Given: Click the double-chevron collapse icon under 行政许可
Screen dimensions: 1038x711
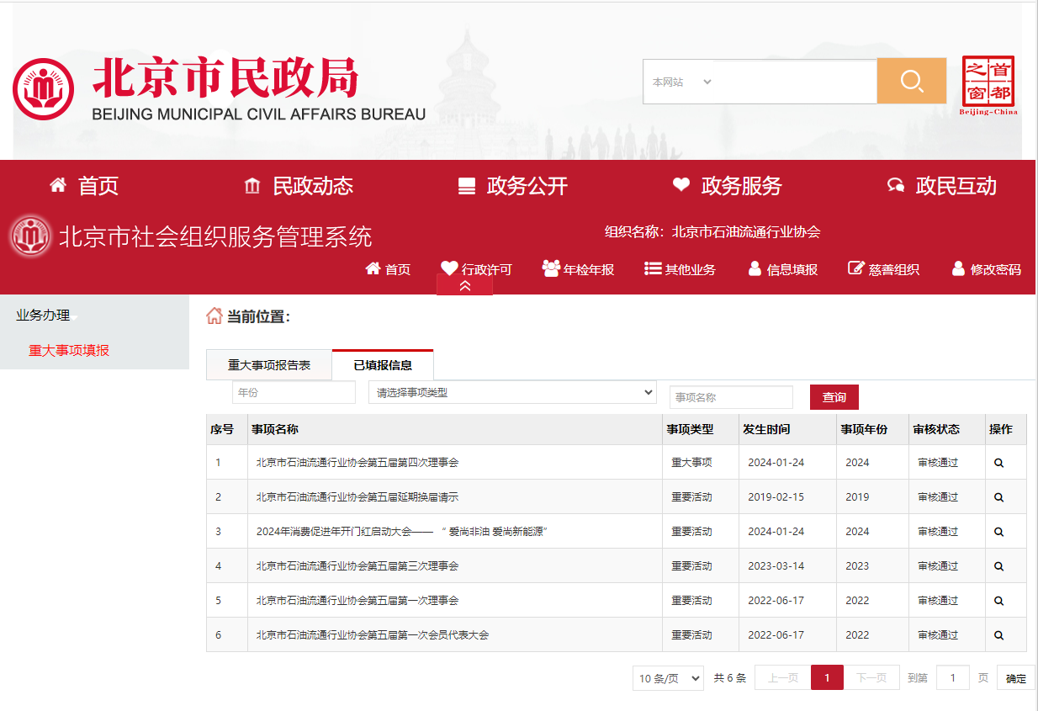Looking at the screenshot, I should coord(464,286).
